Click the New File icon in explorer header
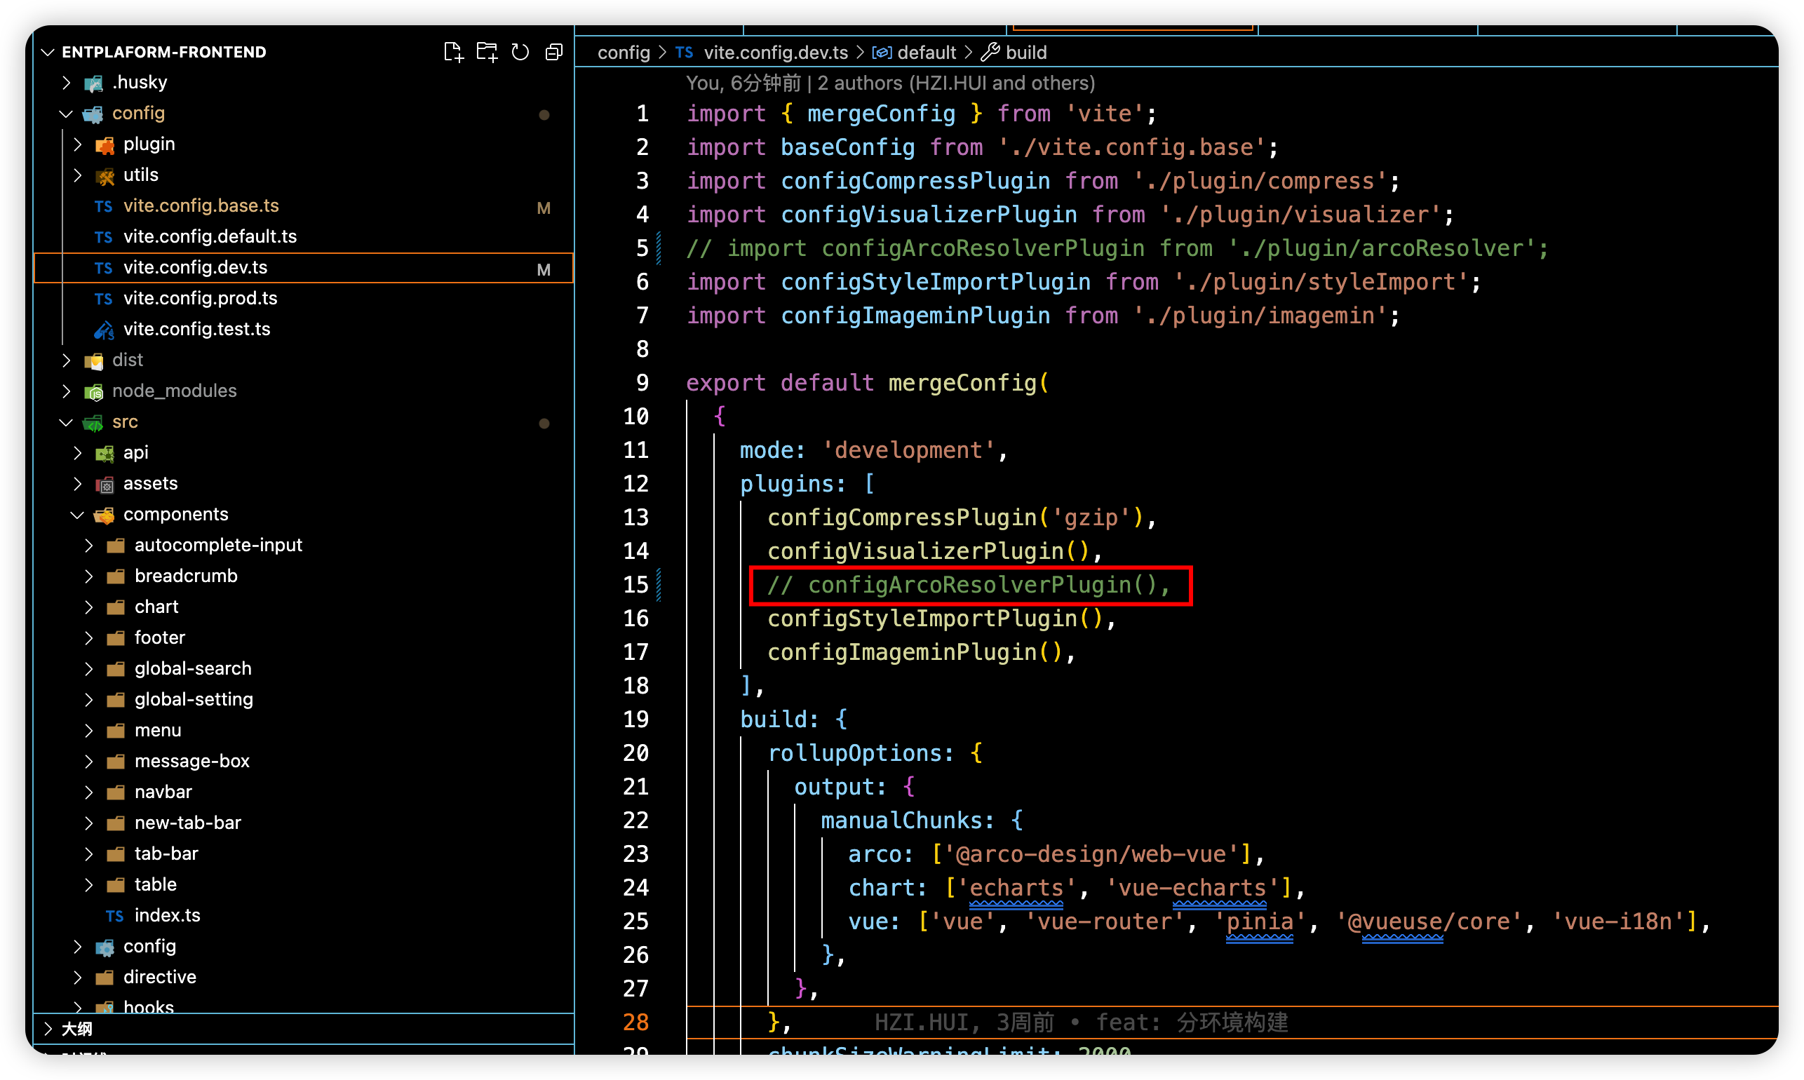This screenshot has width=1804, height=1080. (452, 53)
